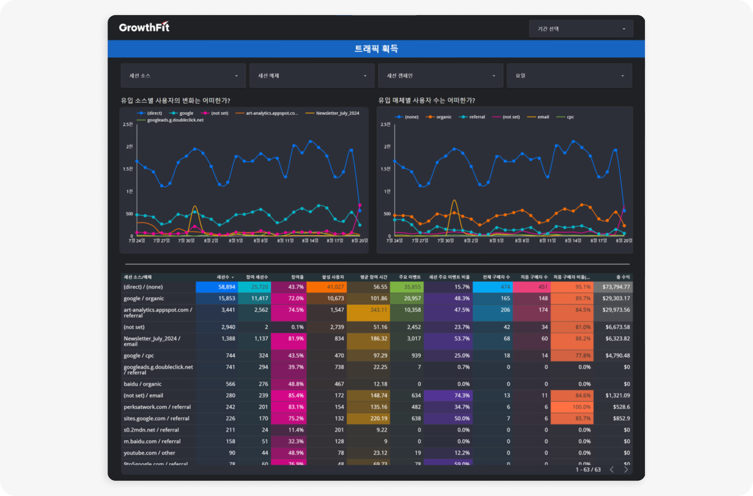Toggle (direct) legend in source chart
The height and width of the screenshot is (496, 753).
(149, 113)
